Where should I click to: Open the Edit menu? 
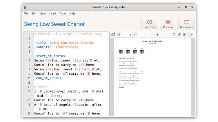click(x=34, y=13)
